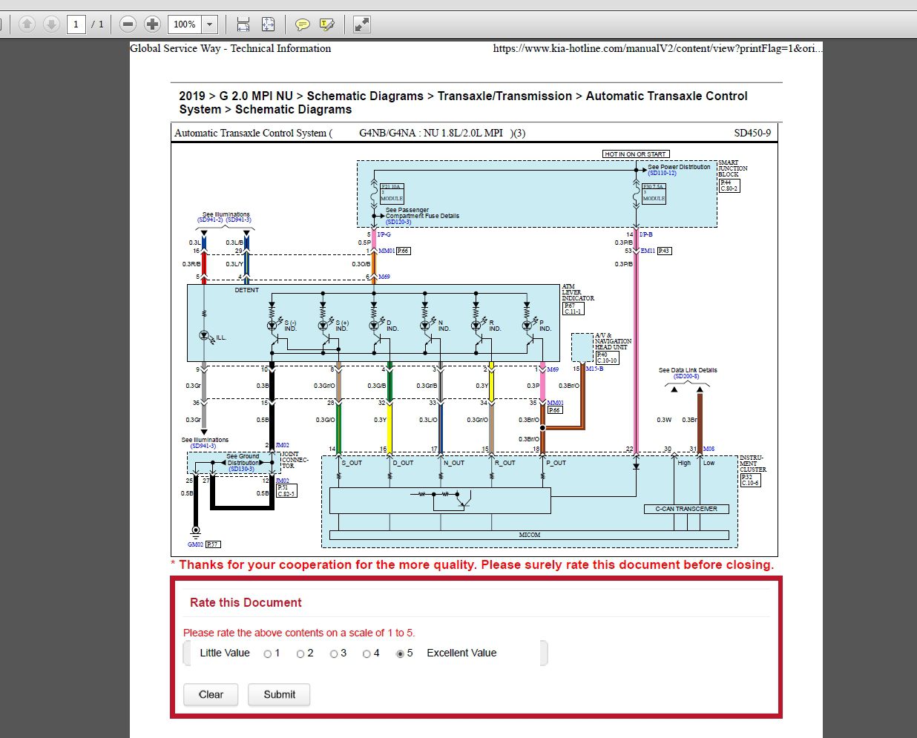Click the page number input field
Screen dimensions: 917x738
click(x=76, y=24)
